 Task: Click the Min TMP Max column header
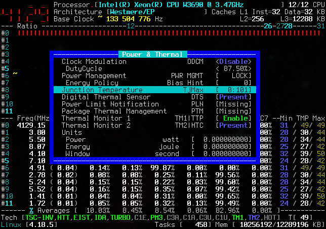pos(302,119)
